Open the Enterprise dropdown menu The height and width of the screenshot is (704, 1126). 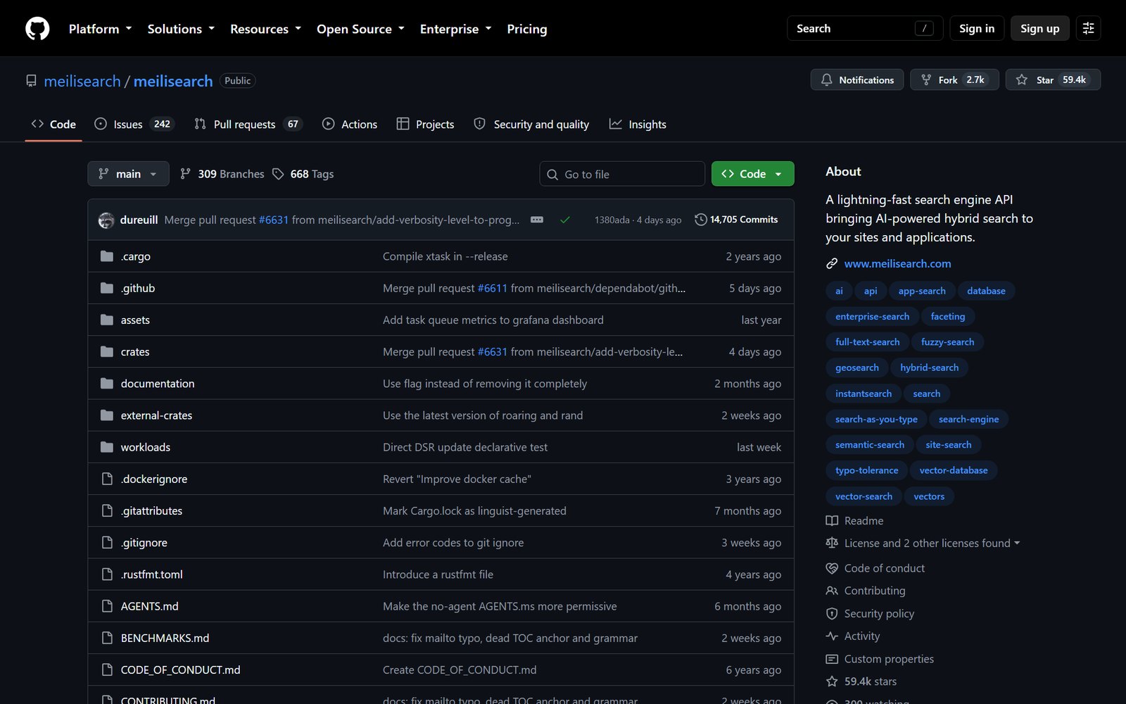pos(455,29)
